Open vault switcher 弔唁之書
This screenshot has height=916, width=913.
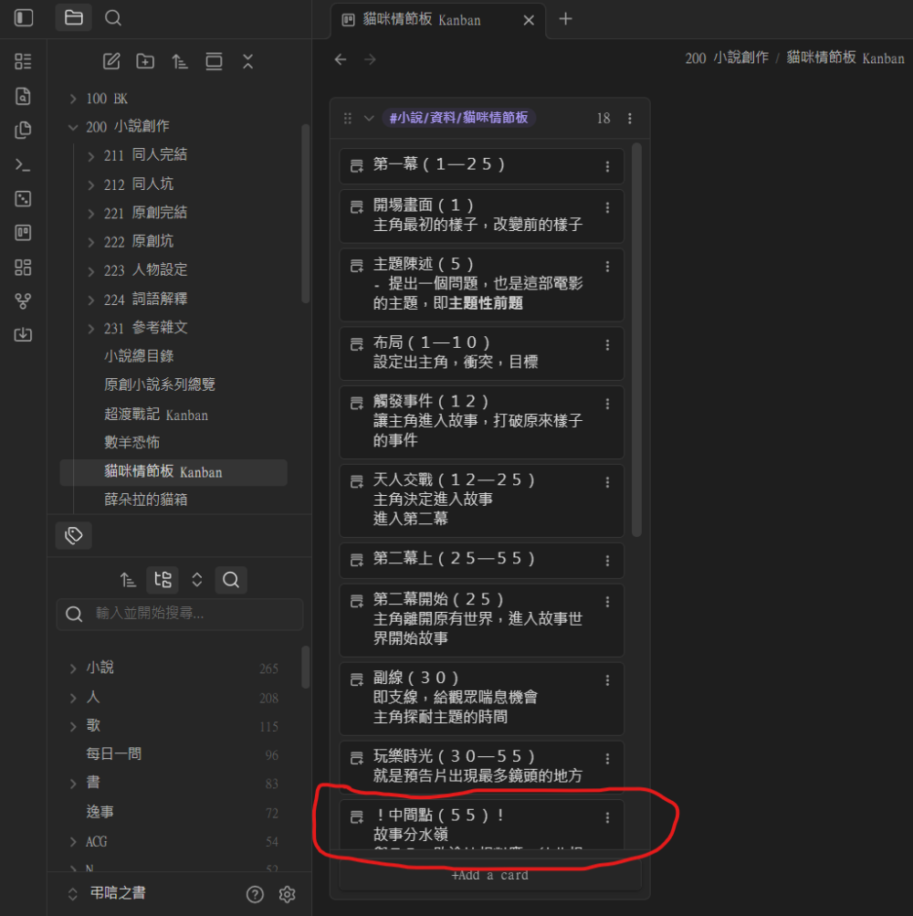point(107,894)
